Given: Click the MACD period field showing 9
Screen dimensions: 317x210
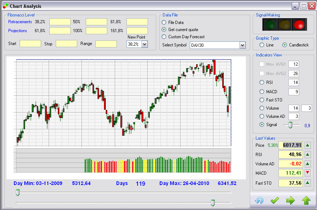Looking at the screenshot, I should pyautogui.click(x=293, y=92).
